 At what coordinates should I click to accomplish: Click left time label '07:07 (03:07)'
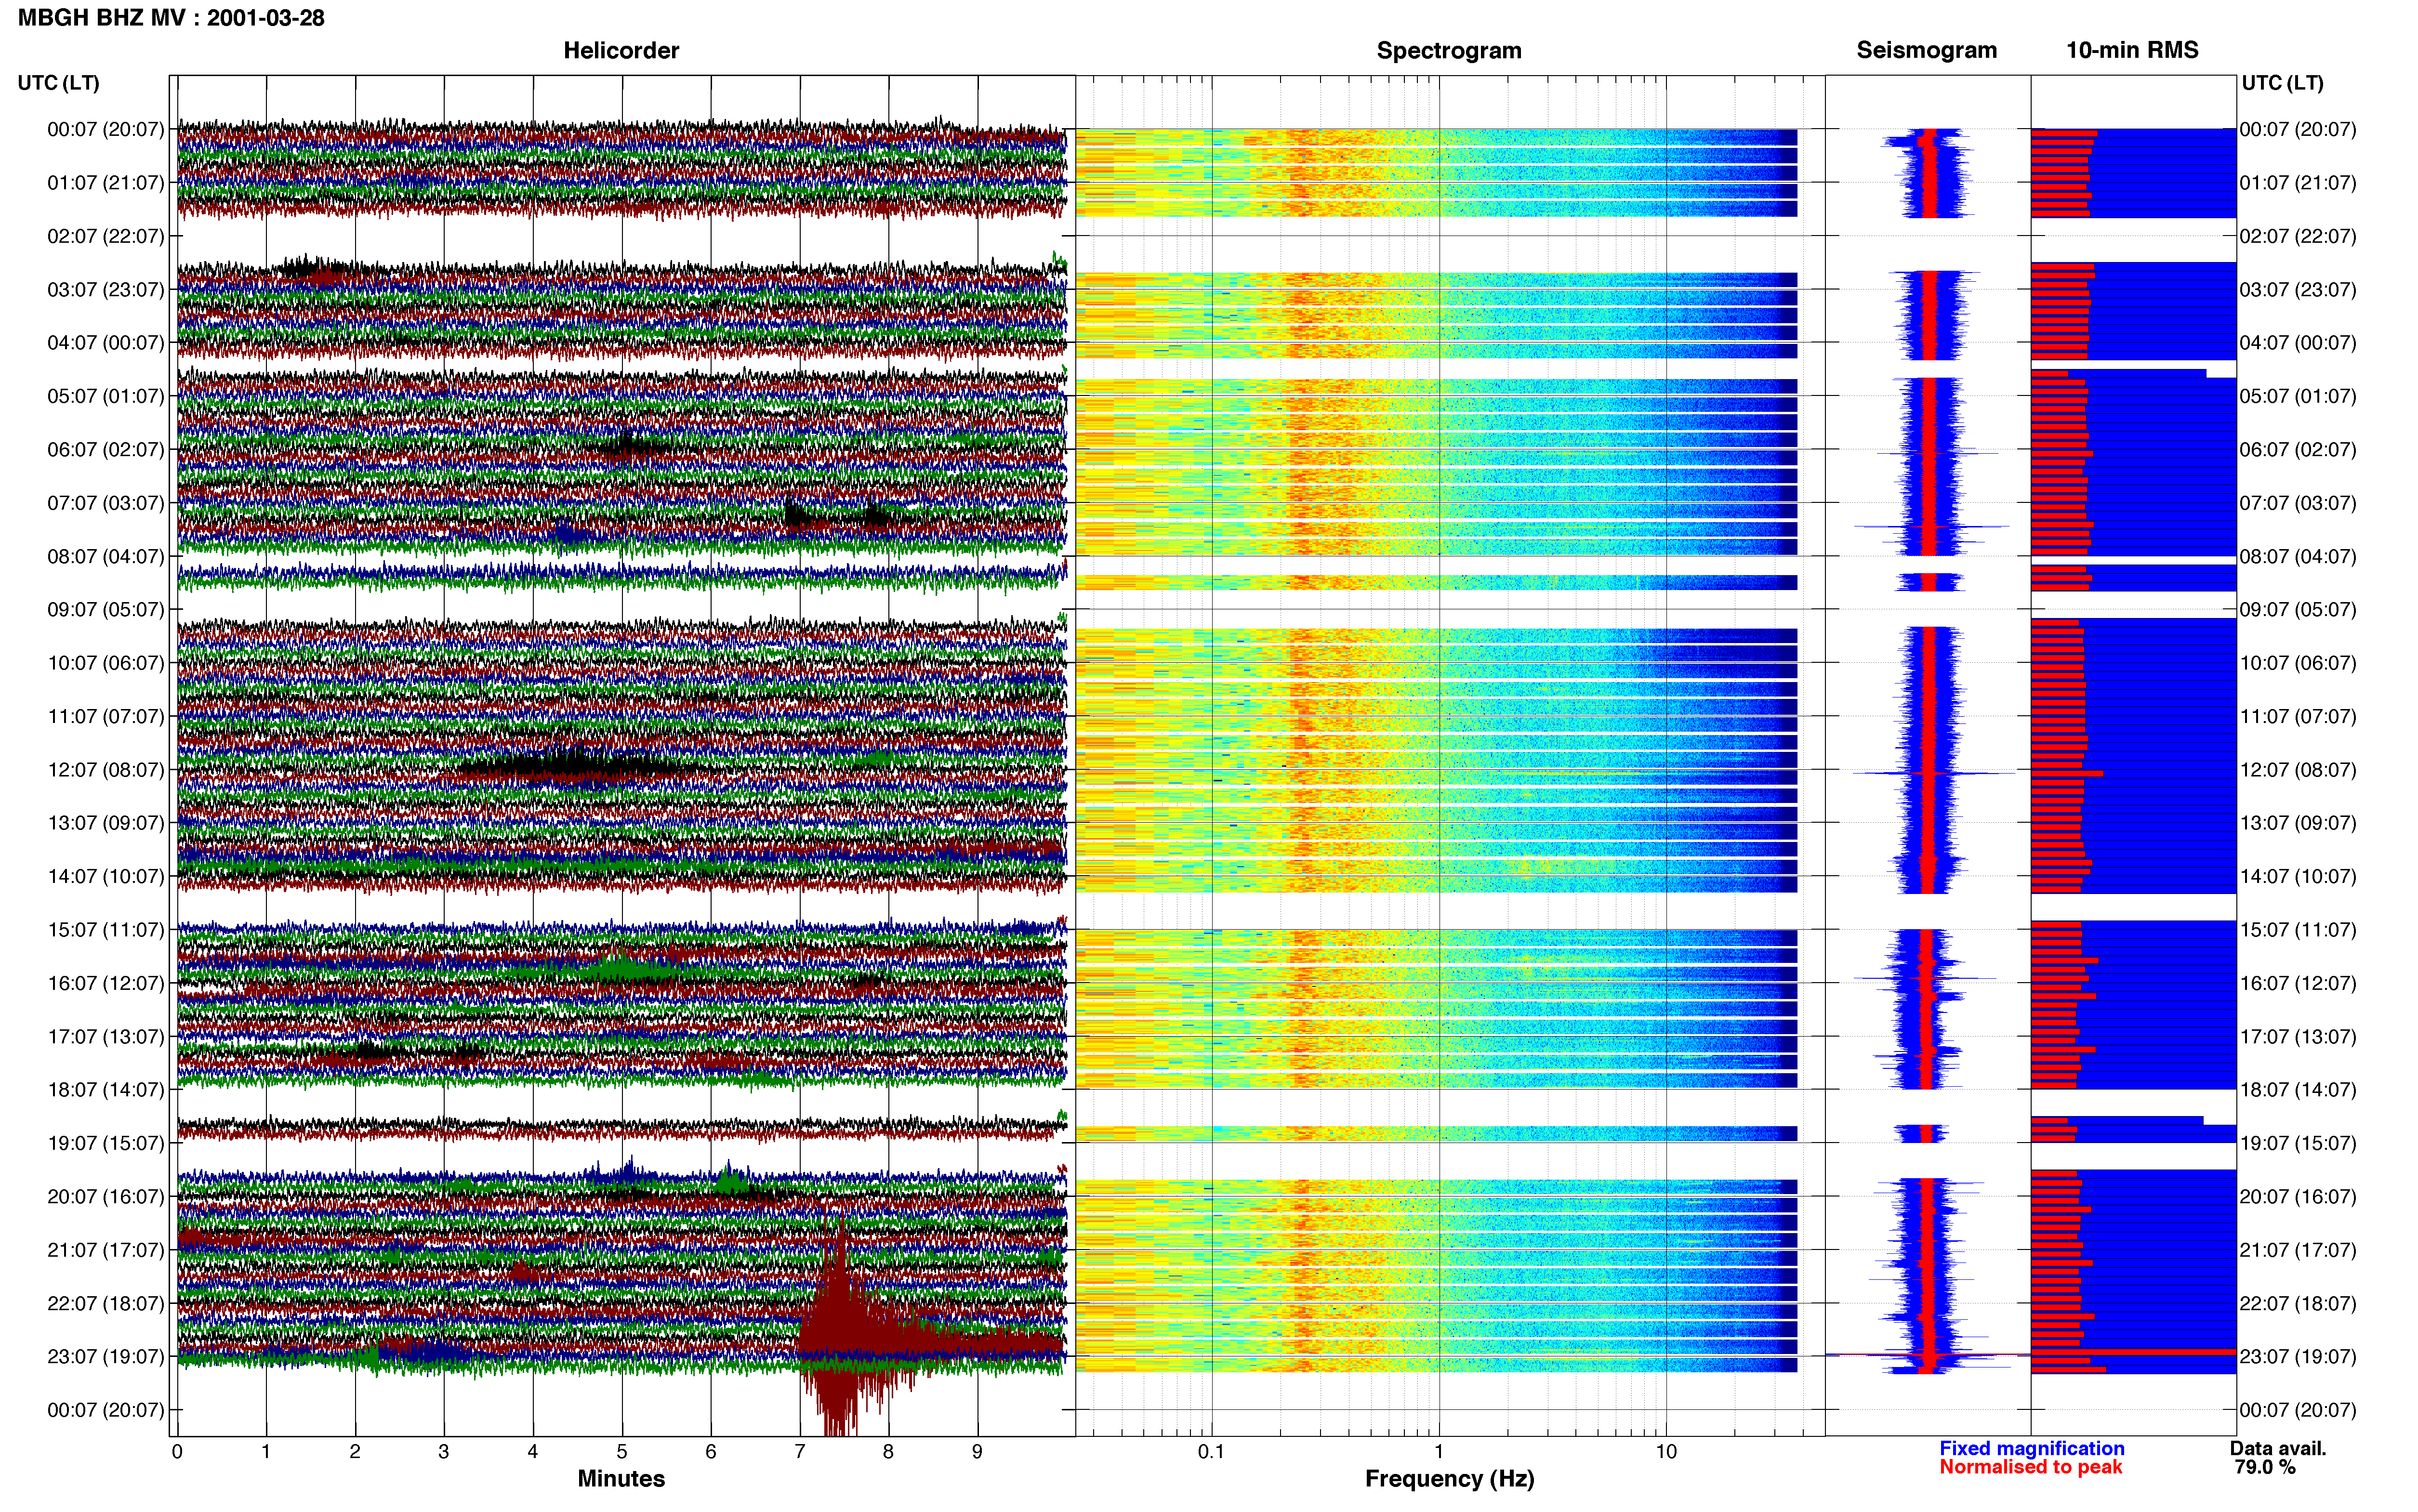point(106,502)
